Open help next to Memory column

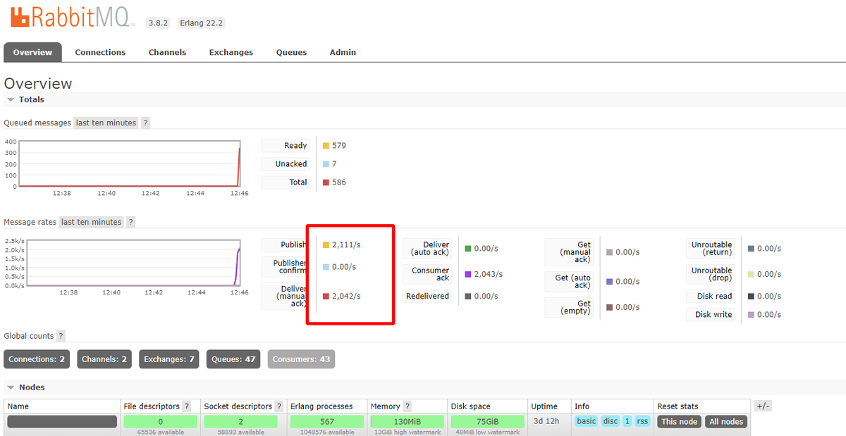[407, 406]
